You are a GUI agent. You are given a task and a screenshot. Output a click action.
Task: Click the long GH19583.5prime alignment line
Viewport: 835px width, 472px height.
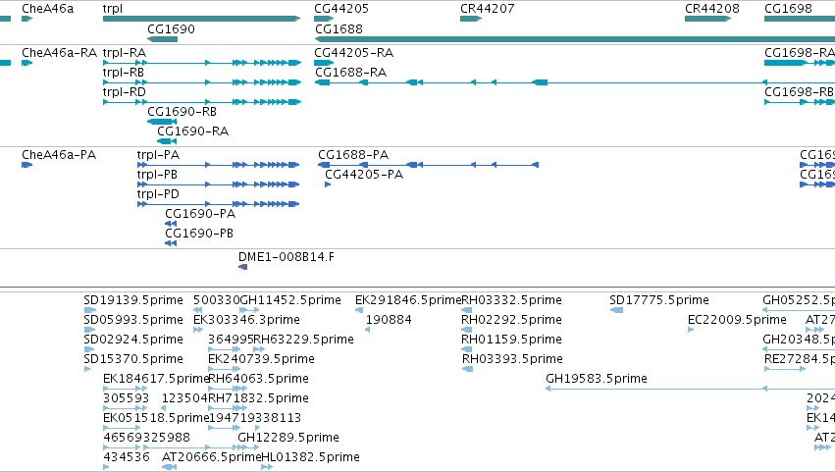pos(690,389)
